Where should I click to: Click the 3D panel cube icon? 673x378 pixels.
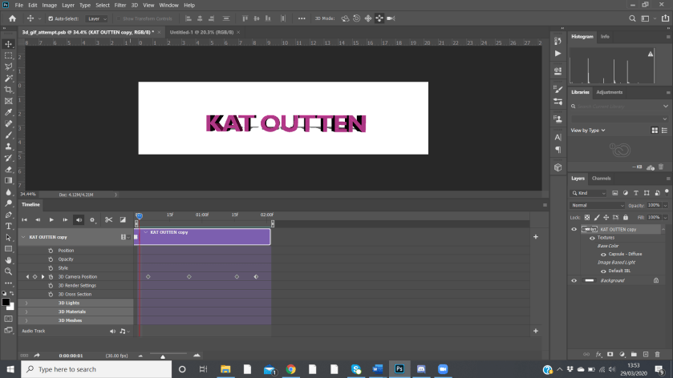[558, 167]
